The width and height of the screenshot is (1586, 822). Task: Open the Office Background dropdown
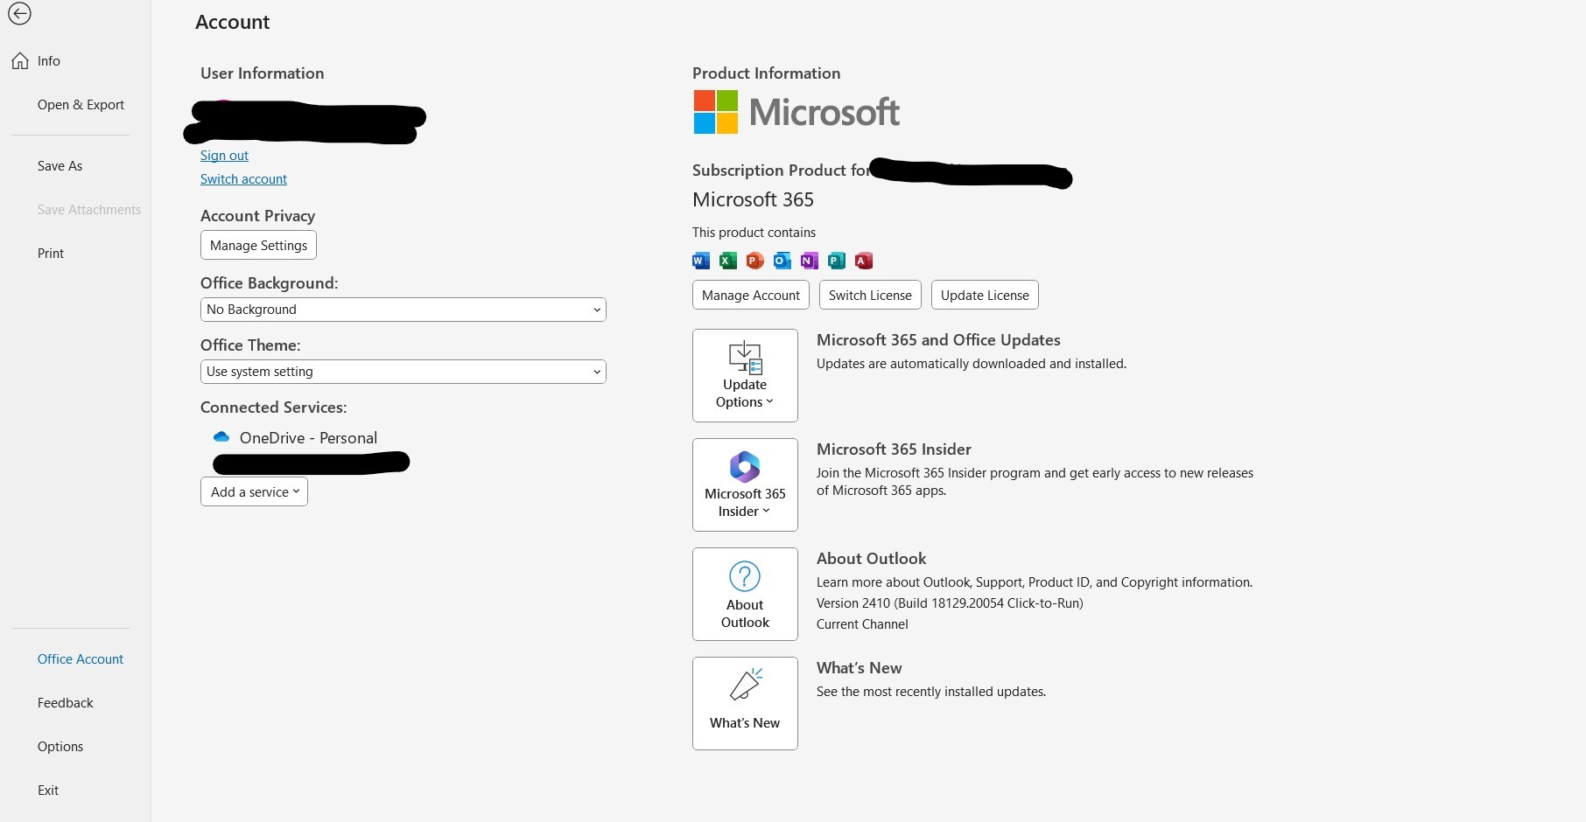[x=402, y=310]
